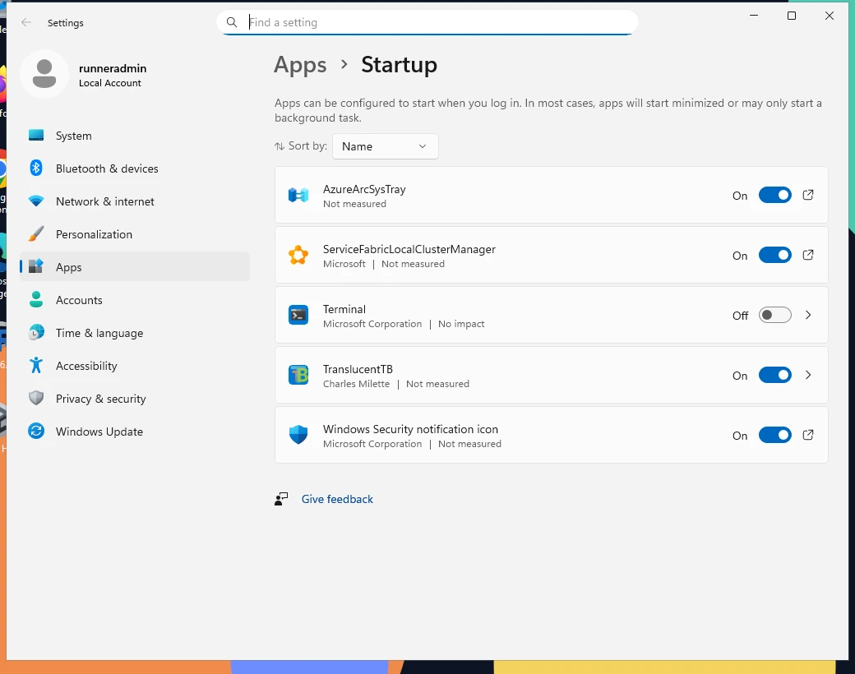Click Charles Milette publisher text

(356, 384)
